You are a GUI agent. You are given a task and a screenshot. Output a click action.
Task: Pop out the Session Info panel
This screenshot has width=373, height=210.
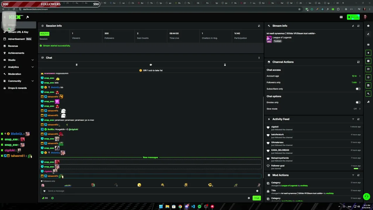click(x=259, y=26)
